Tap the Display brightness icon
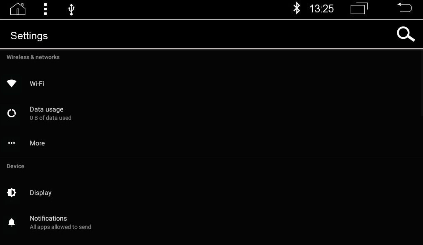The height and width of the screenshot is (245, 423). pos(12,193)
